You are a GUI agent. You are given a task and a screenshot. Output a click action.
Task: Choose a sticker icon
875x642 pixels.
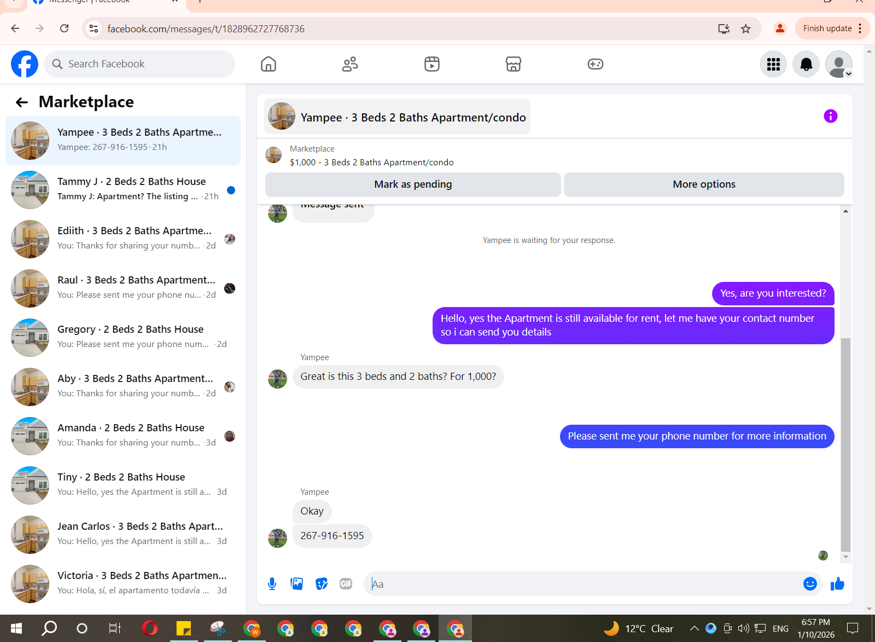[322, 584]
